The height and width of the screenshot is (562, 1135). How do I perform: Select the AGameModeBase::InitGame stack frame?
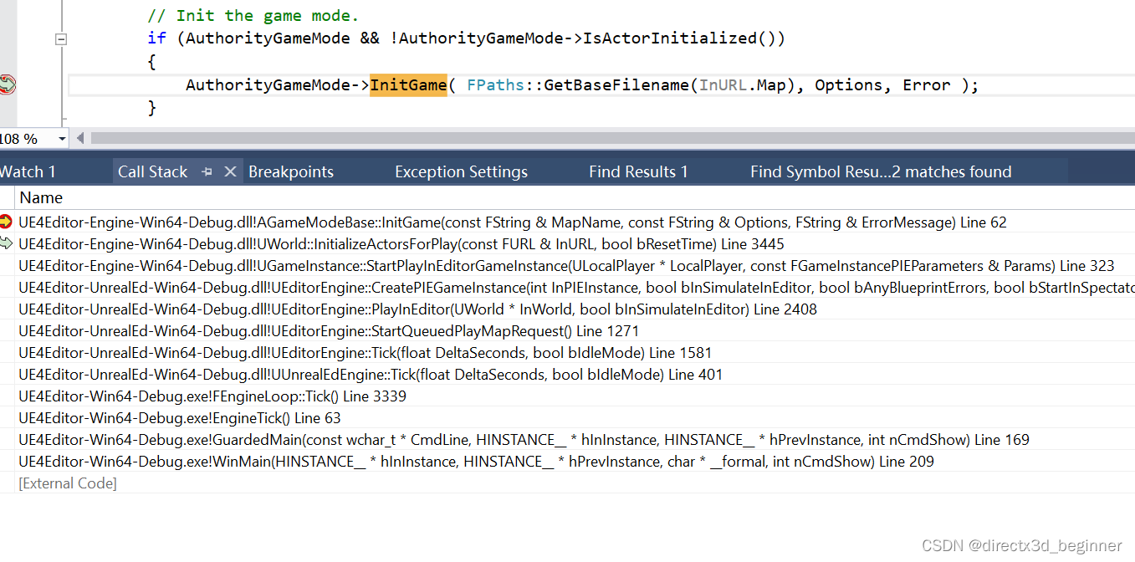(x=512, y=222)
